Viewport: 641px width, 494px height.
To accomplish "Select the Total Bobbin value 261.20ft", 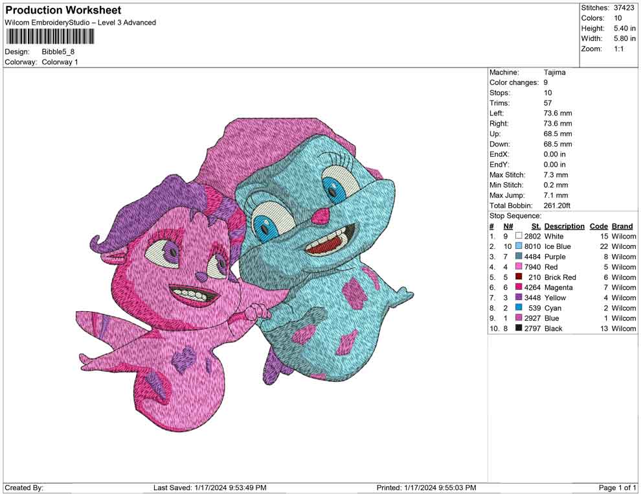I will 557,206.
